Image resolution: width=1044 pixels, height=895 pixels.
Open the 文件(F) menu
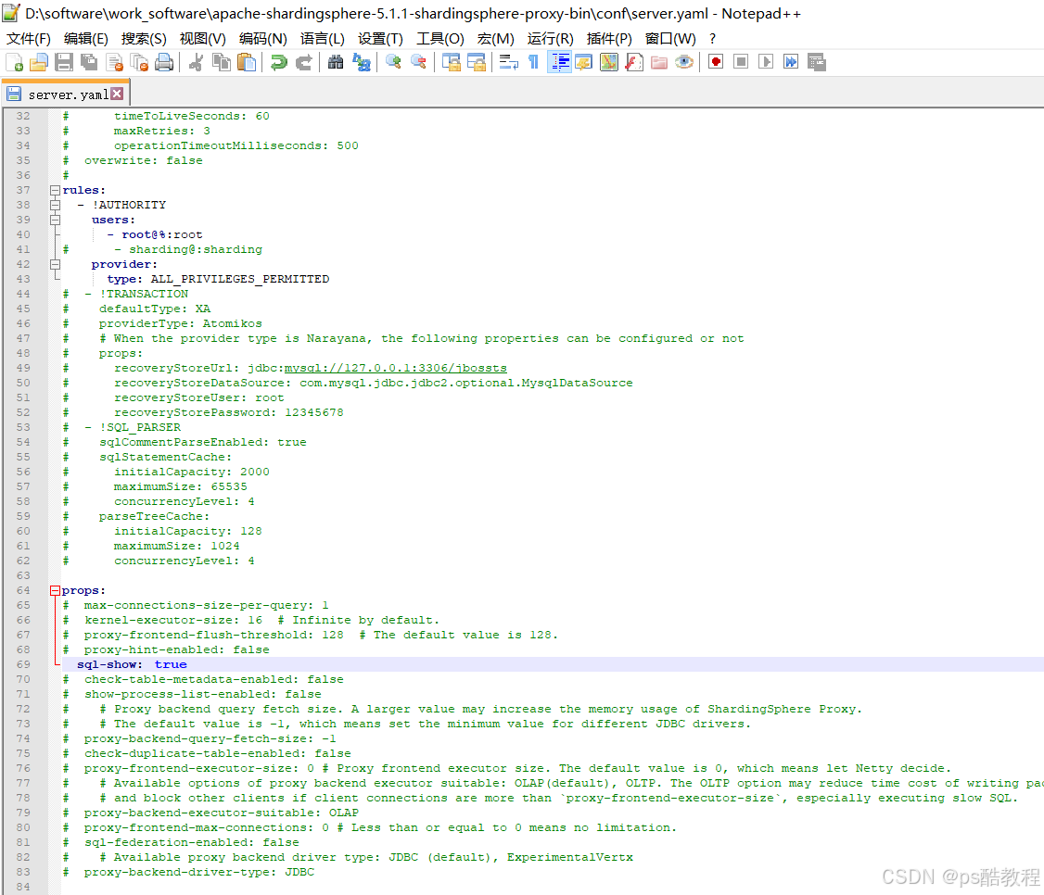tap(29, 39)
